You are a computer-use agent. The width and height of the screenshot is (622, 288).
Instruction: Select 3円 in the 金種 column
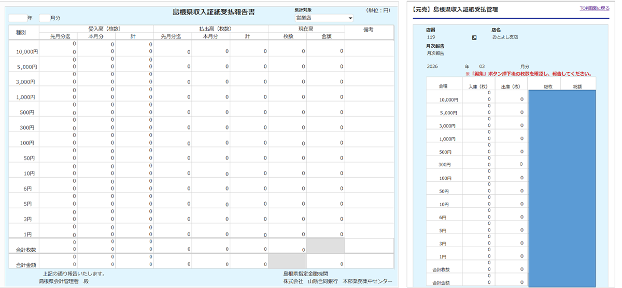tap(443, 243)
